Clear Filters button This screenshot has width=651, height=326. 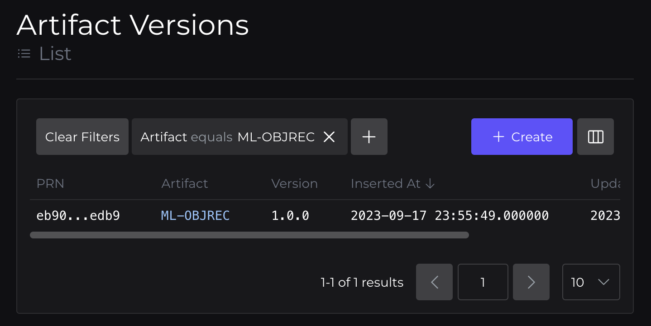click(82, 137)
